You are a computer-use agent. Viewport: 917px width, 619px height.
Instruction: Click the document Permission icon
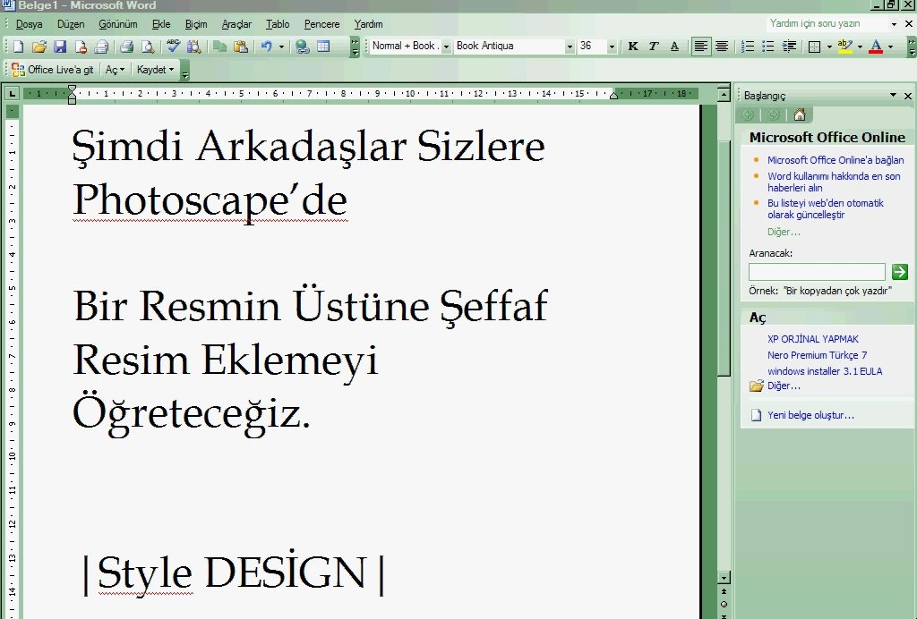pos(81,47)
